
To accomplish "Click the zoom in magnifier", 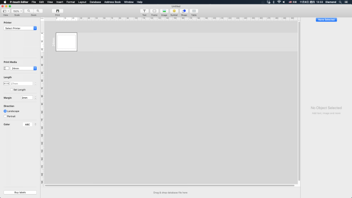I will pyautogui.click(x=38, y=11).
